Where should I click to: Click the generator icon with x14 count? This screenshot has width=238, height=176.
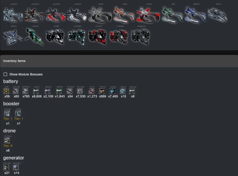(x=16, y=167)
